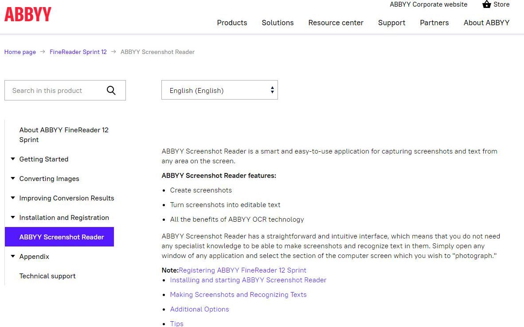This screenshot has height=327, width=524.
Task: Open the Resource center menu
Action: tap(336, 23)
